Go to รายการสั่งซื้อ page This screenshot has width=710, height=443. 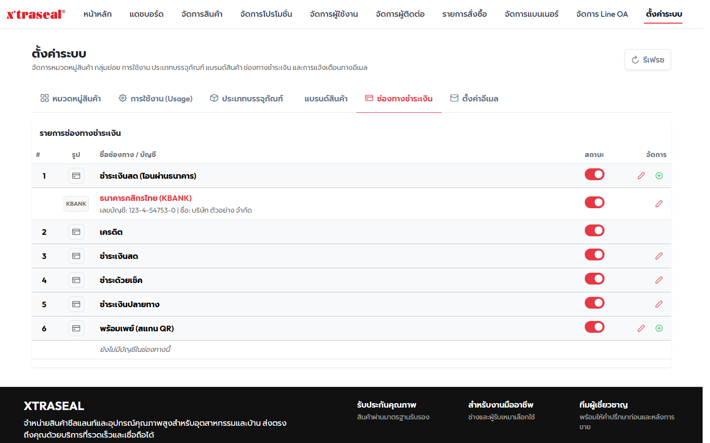(x=464, y=14)
